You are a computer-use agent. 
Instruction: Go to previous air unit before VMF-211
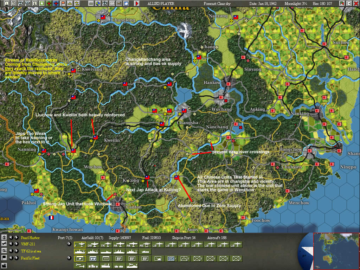(11, 244)
